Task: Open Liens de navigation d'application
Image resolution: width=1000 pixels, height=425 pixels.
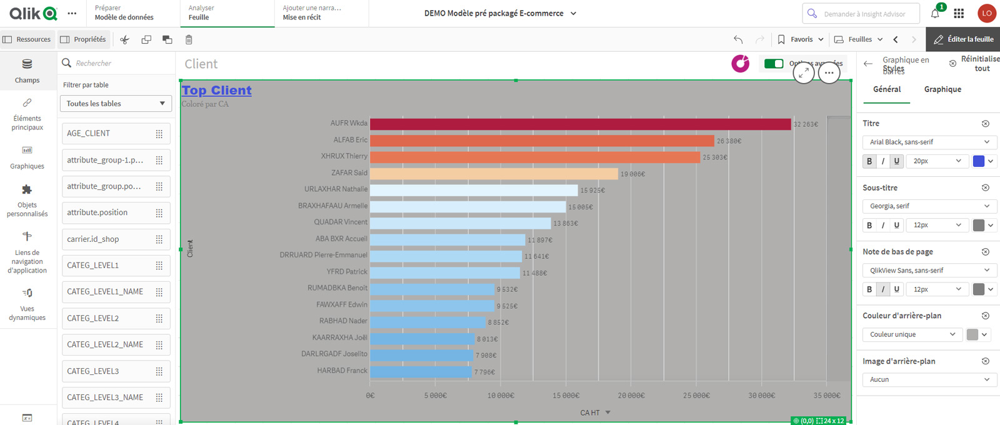Action: [27, 252]
